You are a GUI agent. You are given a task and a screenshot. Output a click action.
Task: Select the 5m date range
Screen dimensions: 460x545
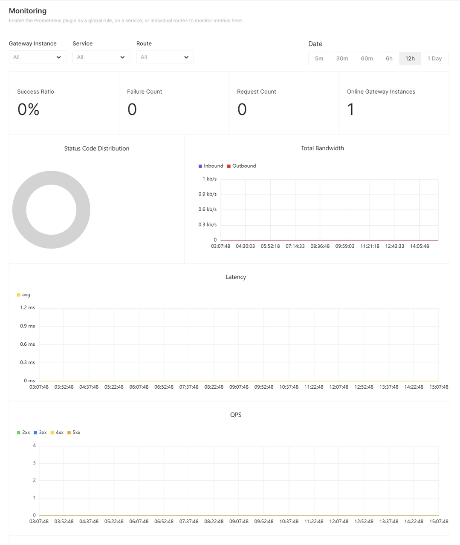click(x=319, y=58)
